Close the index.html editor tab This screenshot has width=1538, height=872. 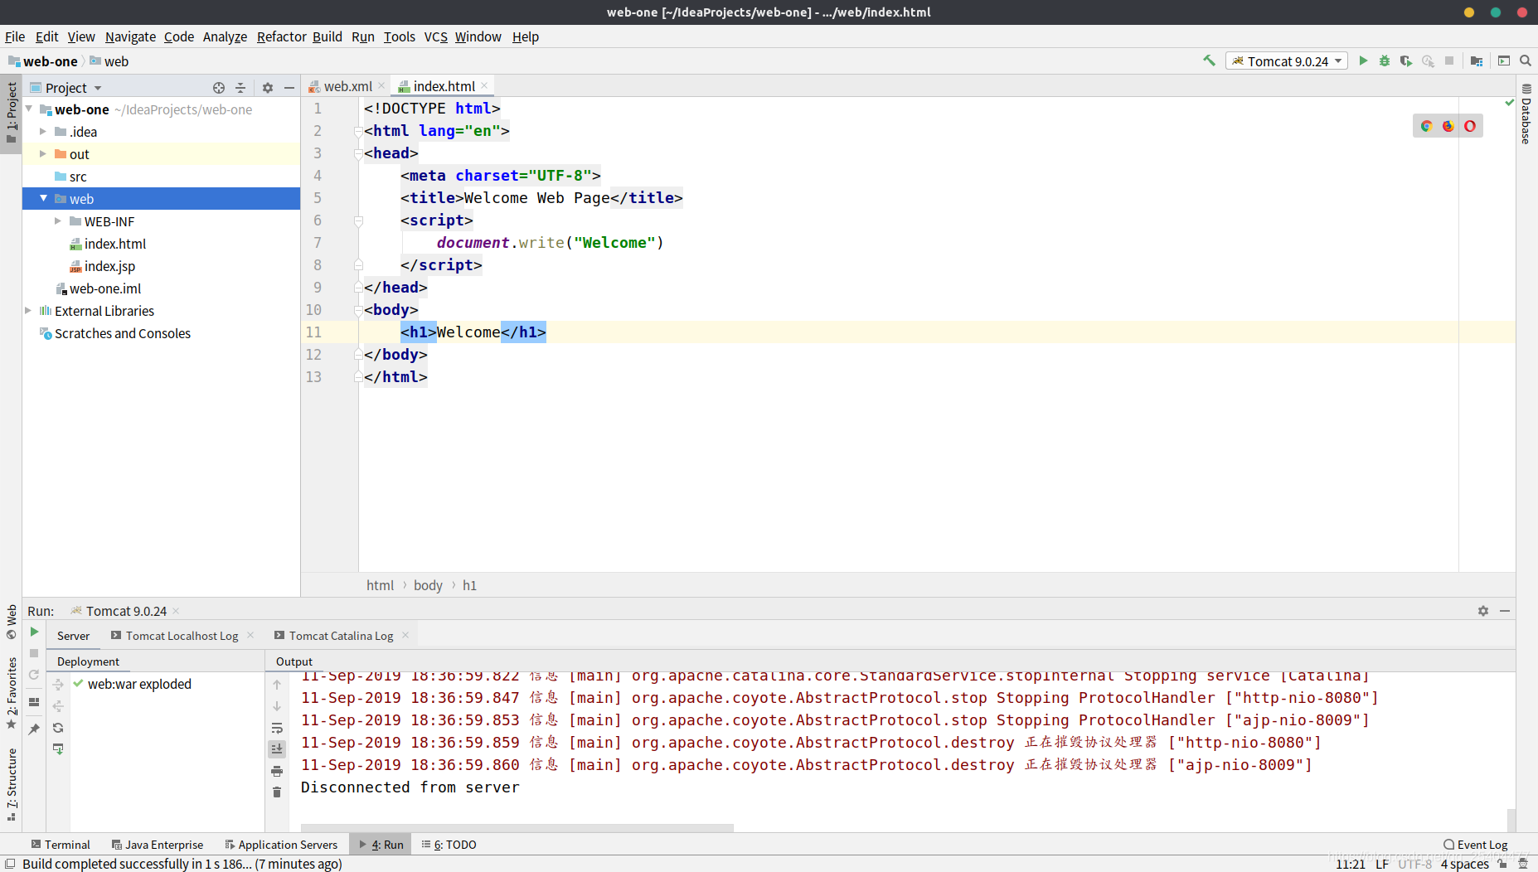coord(484,85)
